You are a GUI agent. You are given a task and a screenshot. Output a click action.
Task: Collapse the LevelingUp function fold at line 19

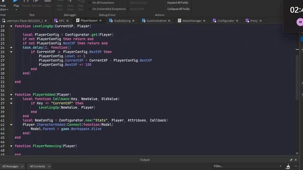coord(11,26)
